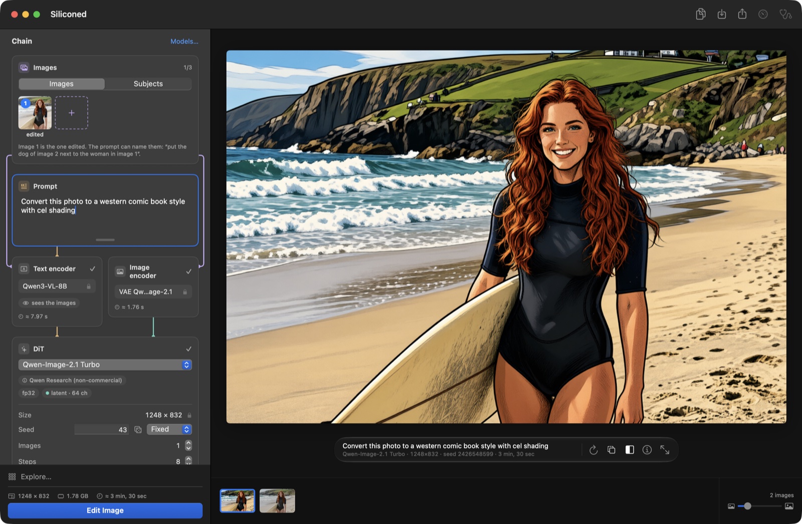The height and width of the screenshot is (524, 802).
Task: Click the Size lock icon next to 1248 × 832
Action: click(189, 415)
